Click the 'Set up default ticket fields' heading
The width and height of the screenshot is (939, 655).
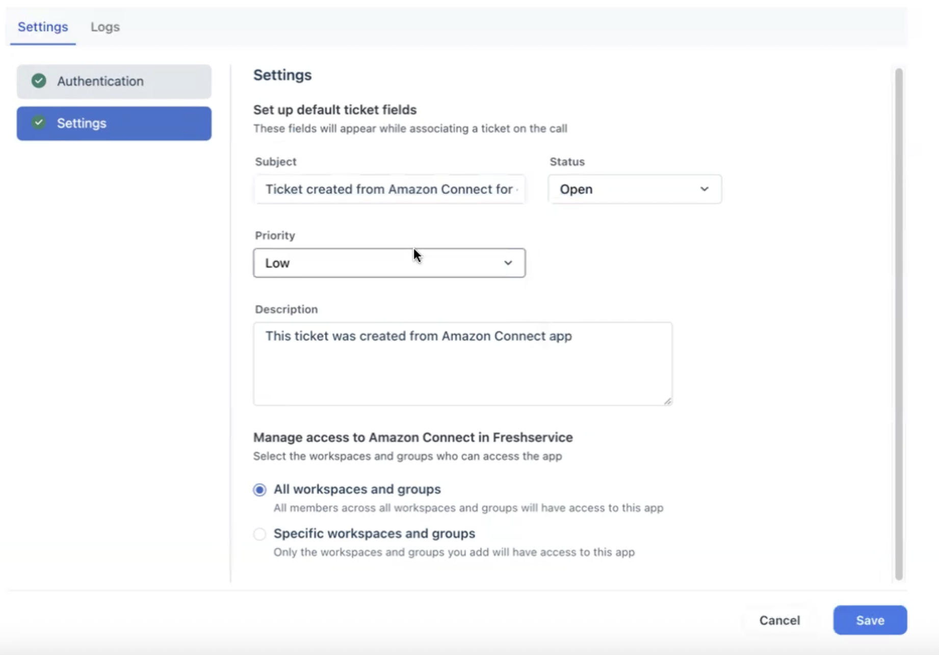click(x=335, y=110)
